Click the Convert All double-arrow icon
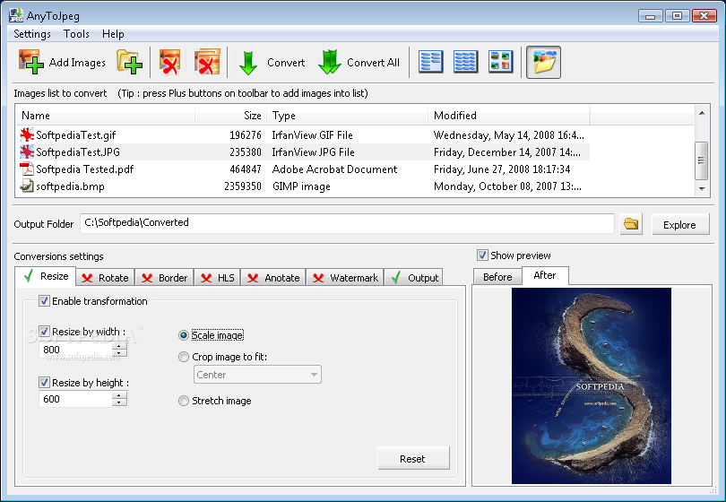The height and width of the screenshot is (502, 726). (x=329, y=62)
